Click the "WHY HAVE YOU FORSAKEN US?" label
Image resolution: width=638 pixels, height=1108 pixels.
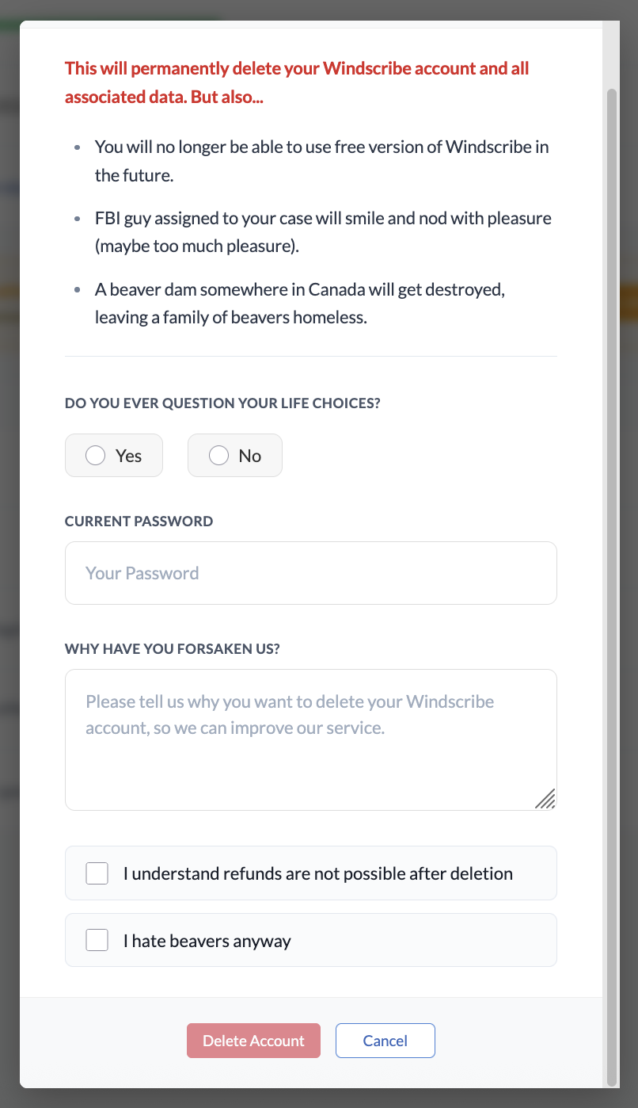[x=172, y=648]
